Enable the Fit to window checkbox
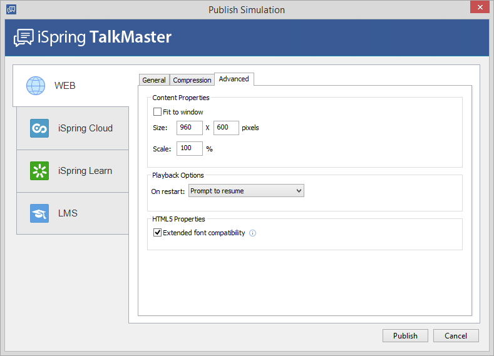 click(158, 112)
